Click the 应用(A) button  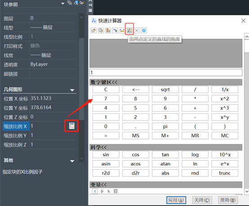tap(176, 200)
